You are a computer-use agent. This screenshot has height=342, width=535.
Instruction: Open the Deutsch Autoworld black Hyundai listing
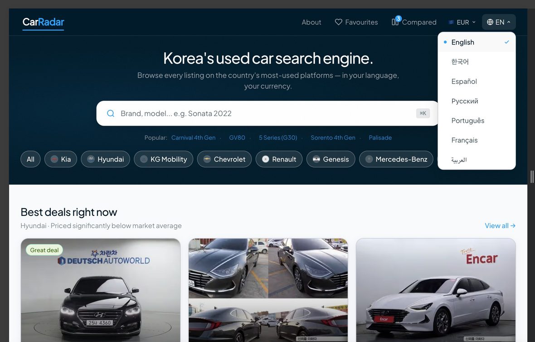[x=101, y=290]
